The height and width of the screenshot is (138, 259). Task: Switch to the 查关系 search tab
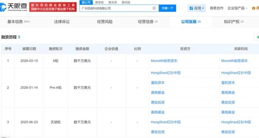pyautogui.click(x=112, y=2)
